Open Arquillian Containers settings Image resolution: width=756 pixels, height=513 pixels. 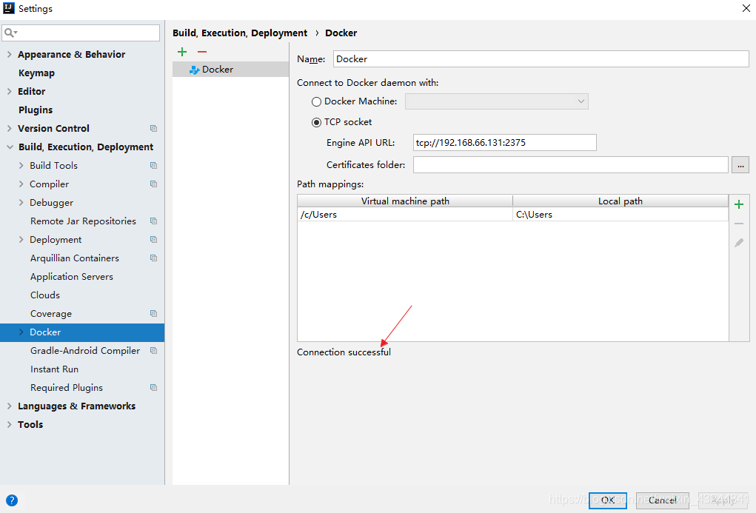[x=74, y=258]
